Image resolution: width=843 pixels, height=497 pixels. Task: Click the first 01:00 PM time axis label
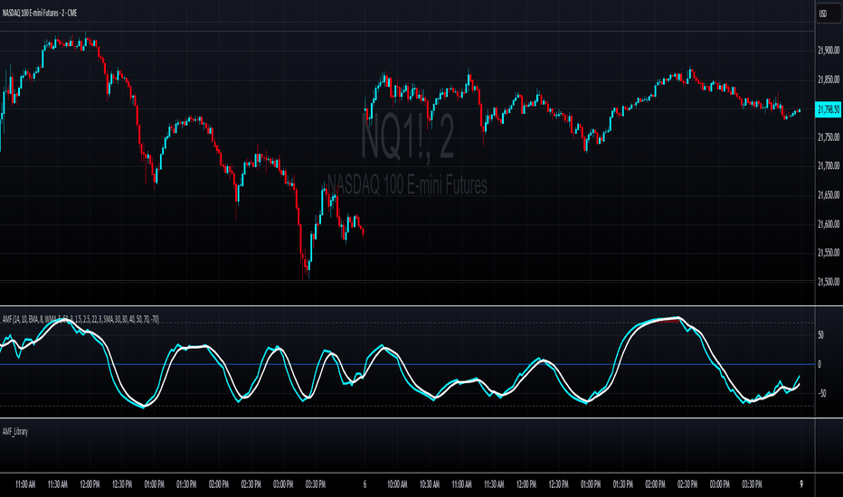[155, 484]
